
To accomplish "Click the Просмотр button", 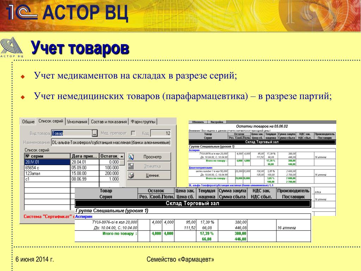I will click(x=149, y=157).
